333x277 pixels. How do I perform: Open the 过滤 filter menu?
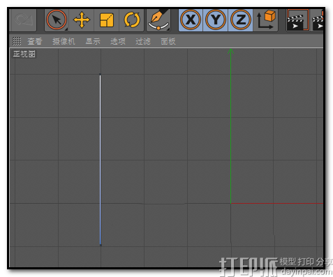(x=143, y=41)
